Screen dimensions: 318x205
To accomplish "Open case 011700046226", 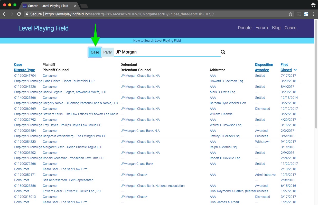I will [25, 87].
